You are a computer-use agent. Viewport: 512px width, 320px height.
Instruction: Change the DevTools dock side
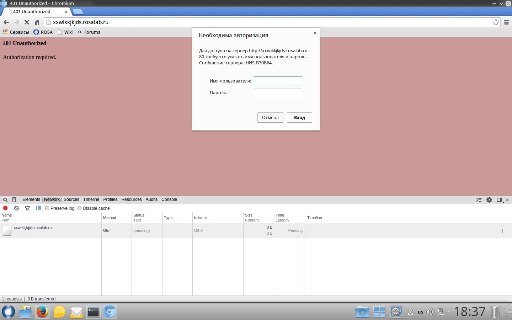tap(500, 200)
